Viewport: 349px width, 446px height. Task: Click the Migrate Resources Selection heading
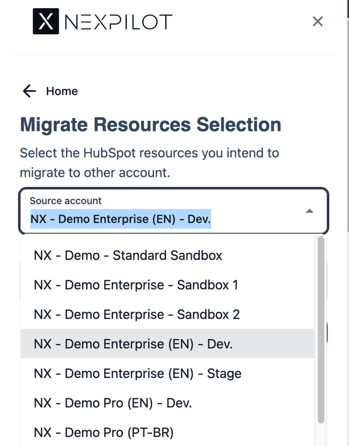[150, 125]
